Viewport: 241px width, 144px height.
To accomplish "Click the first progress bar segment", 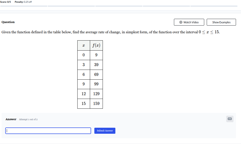I will click(24, 6).
